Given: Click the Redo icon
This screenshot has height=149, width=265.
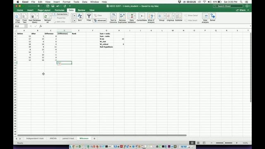Looking at the screenshot, I should tap(65, 6).
